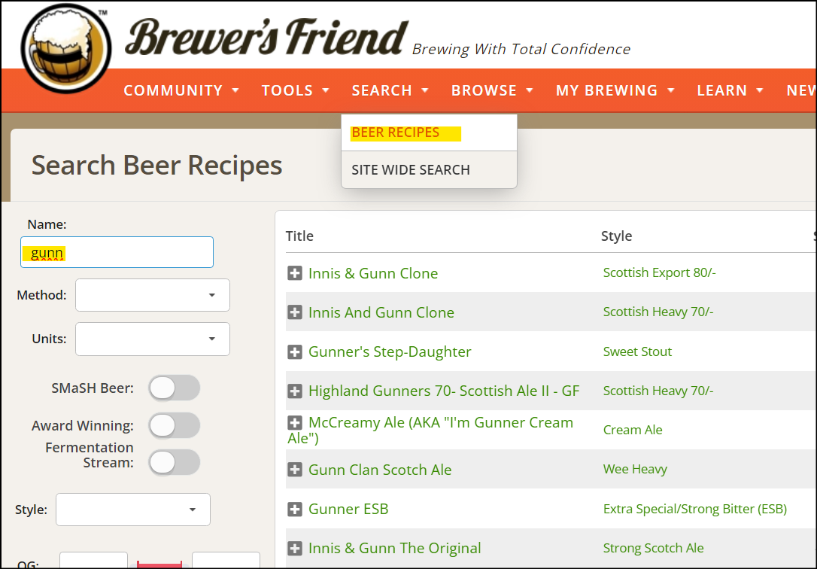Expand the Innis And Gunn Clone plus icon
Viewport: 817px width, 569px height.
295,312
